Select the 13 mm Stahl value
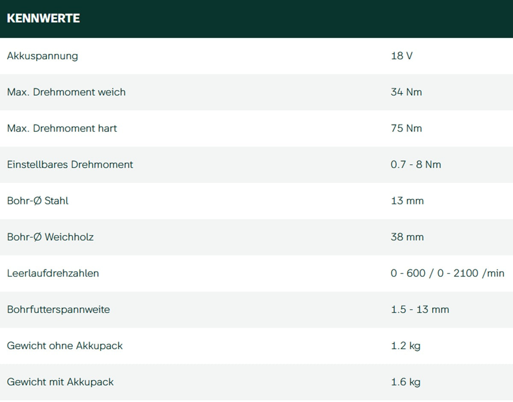The image size is (513, 402). (407, 201)
